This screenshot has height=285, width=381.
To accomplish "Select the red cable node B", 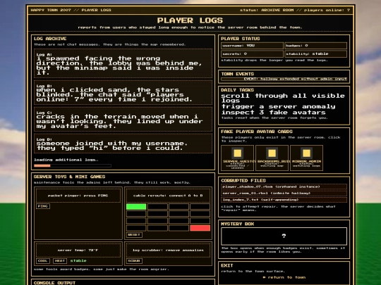I will click(200, 228).
